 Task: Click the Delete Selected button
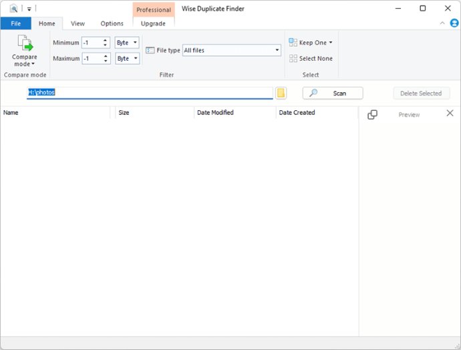421,93
